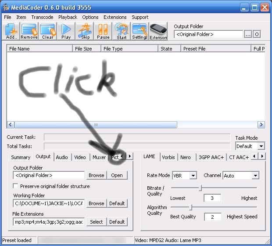Click the Working Folder path field
272x246 pixels.
[x=48, y=203]
